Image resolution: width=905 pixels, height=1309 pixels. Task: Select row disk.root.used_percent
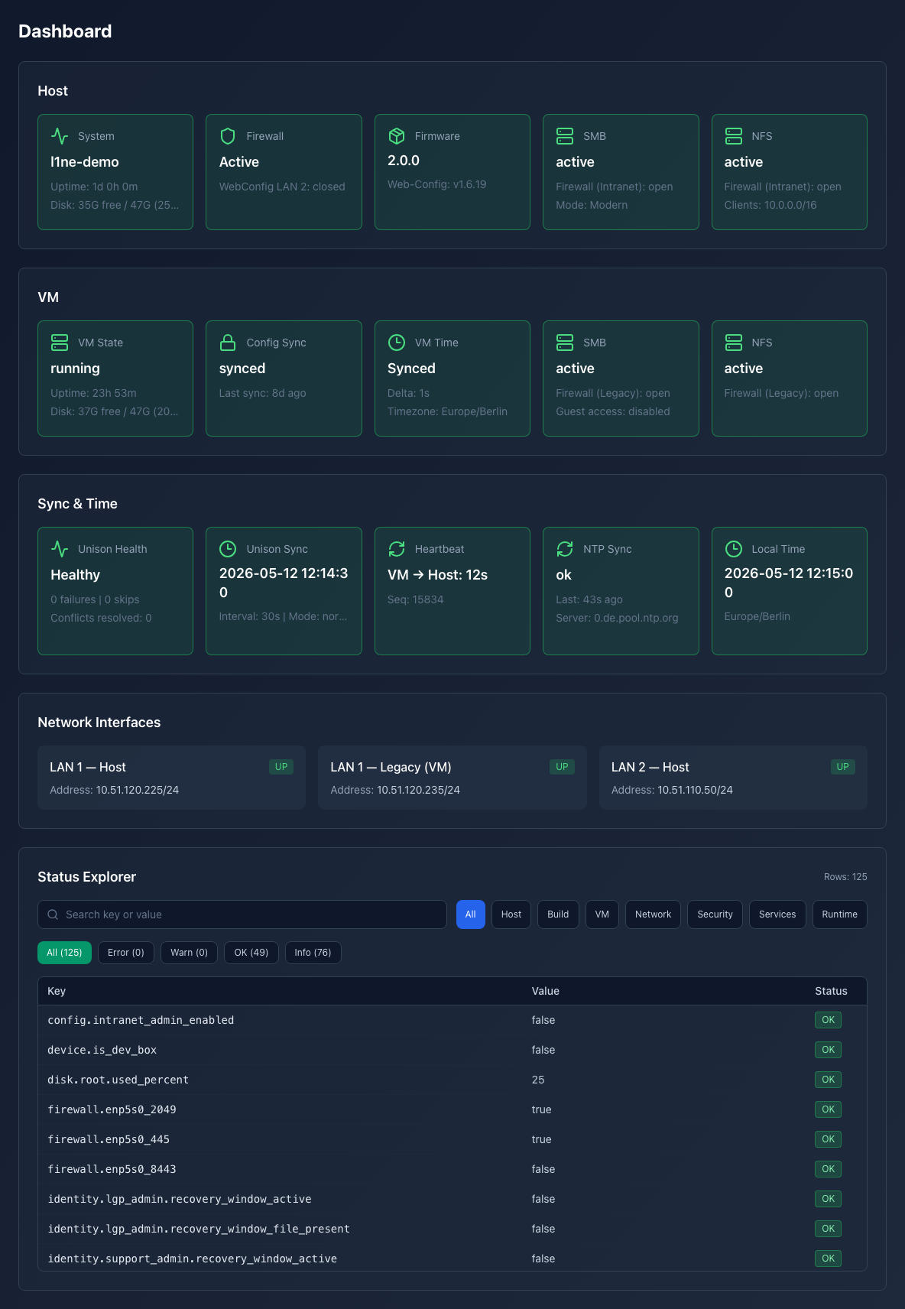(x=452, y=1080)
